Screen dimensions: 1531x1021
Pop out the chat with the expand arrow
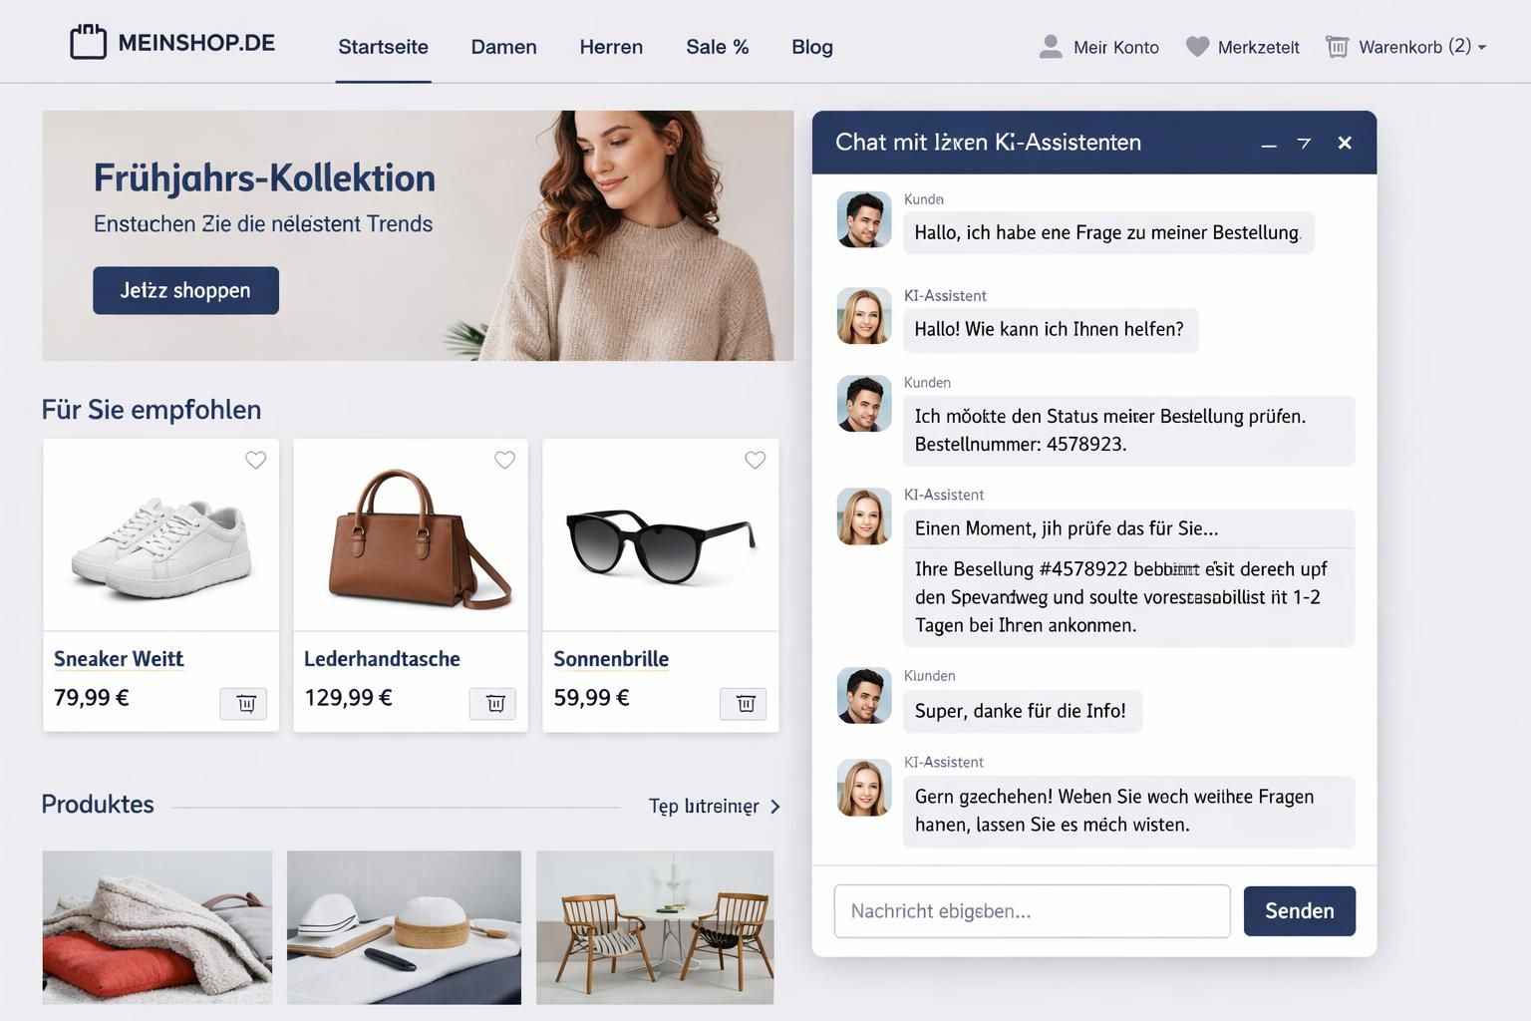point(1304,143)
